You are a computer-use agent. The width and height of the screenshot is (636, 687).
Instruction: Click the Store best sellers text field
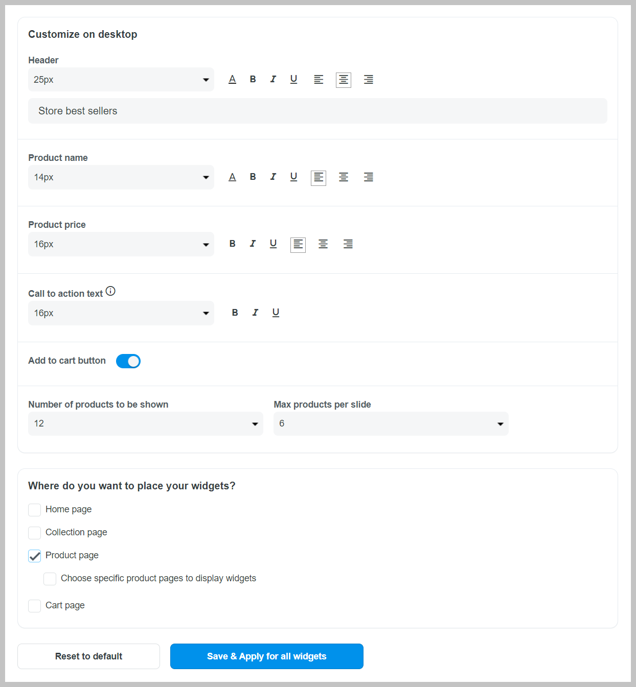[x=317, y=111]
